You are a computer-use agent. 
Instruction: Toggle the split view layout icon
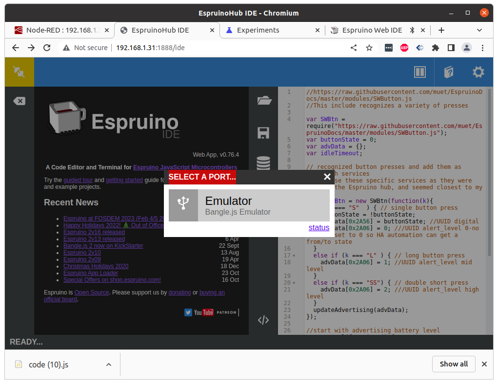point(419,72)
